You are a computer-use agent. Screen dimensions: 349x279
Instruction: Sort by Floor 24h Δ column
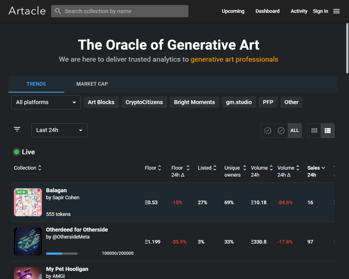tap(181, 171)
